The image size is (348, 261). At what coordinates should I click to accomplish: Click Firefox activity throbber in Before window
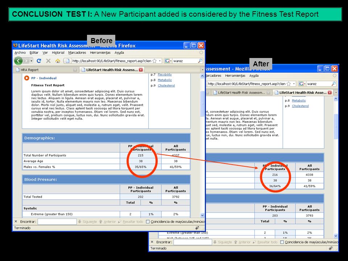[x=201, y=52]
